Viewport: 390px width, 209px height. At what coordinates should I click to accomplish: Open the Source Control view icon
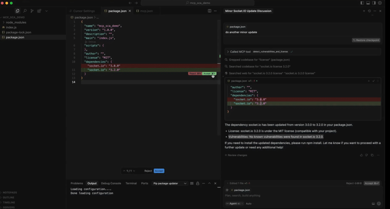(x=32, y=11)
